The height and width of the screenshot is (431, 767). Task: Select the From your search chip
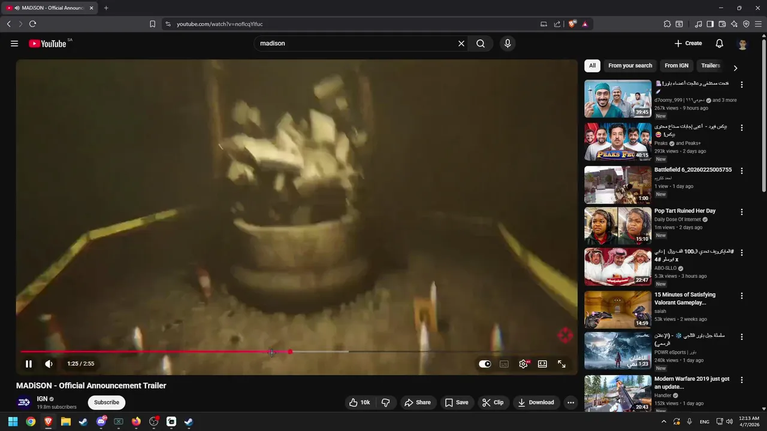pyautogui.click(x=630, y=66)
